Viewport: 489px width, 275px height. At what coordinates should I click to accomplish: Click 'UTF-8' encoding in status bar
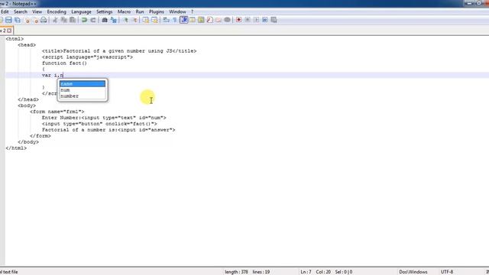pyautogui.click(x=446, y=272)
